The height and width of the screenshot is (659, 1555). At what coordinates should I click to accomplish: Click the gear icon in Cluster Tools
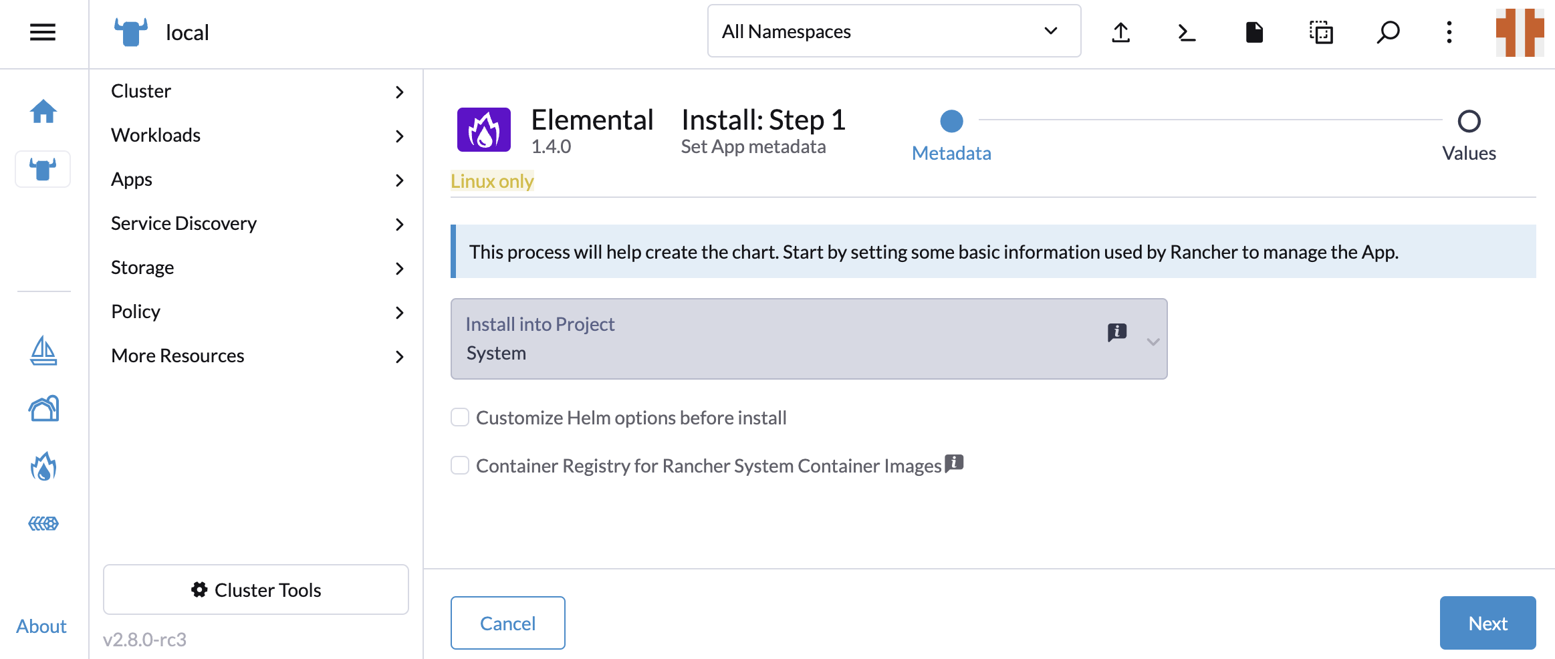tap(199, 589)
